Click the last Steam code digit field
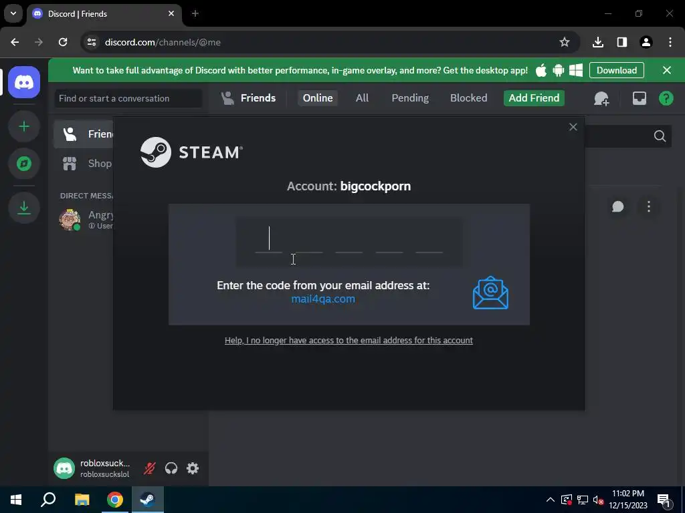This screenshot has height=513, width=685. click(429, 240)
